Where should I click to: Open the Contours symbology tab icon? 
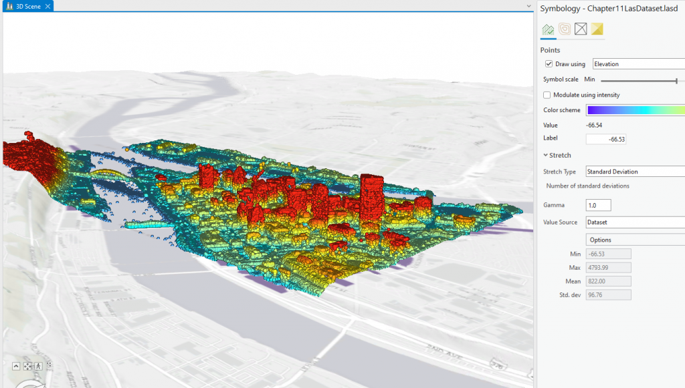click(565, 29)
